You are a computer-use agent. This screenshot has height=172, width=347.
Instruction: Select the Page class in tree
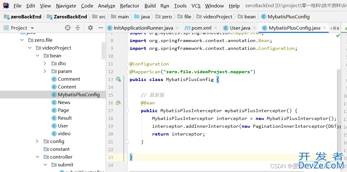[60, 110]
